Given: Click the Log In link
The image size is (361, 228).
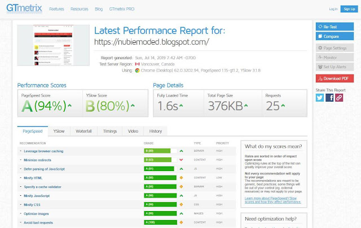Looking at the screenshot, I should tap(333, 9).
